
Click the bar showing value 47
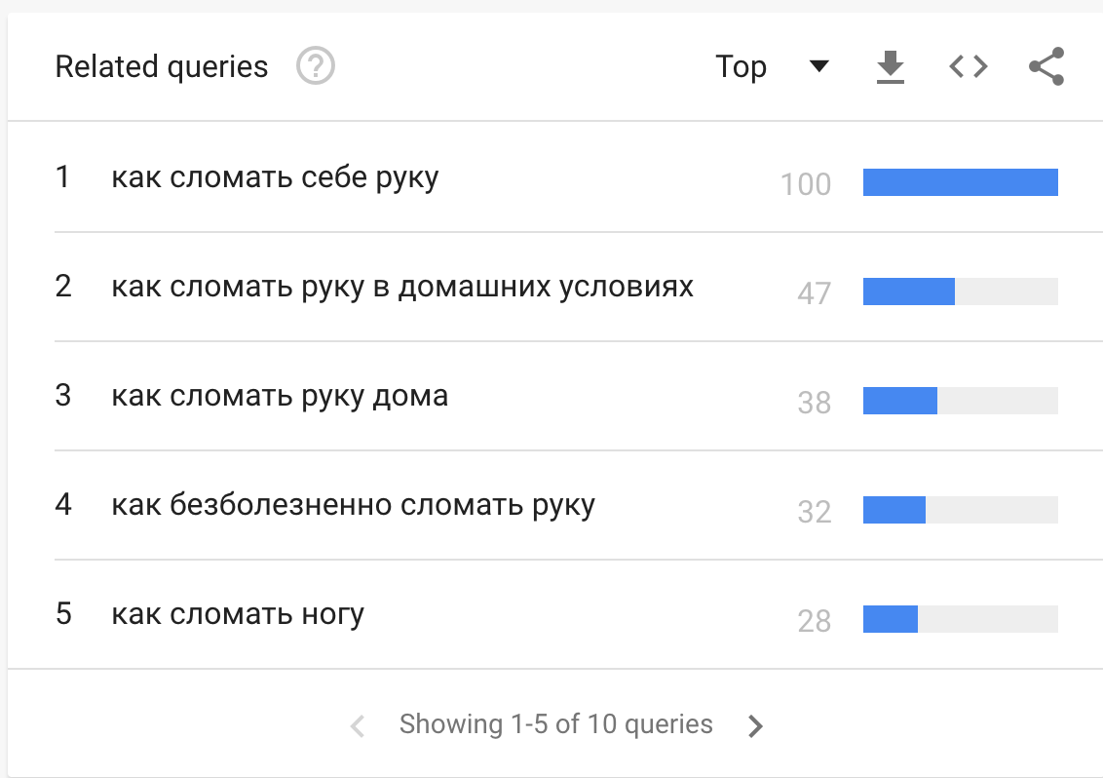coord(908,292)
